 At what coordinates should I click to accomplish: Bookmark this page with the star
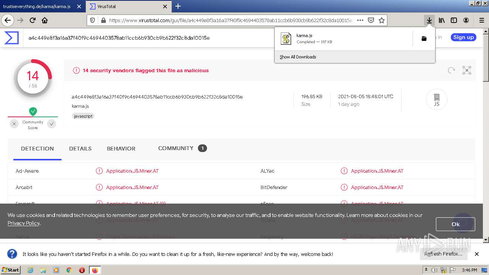pyautogui.click(x=381, y=20)
